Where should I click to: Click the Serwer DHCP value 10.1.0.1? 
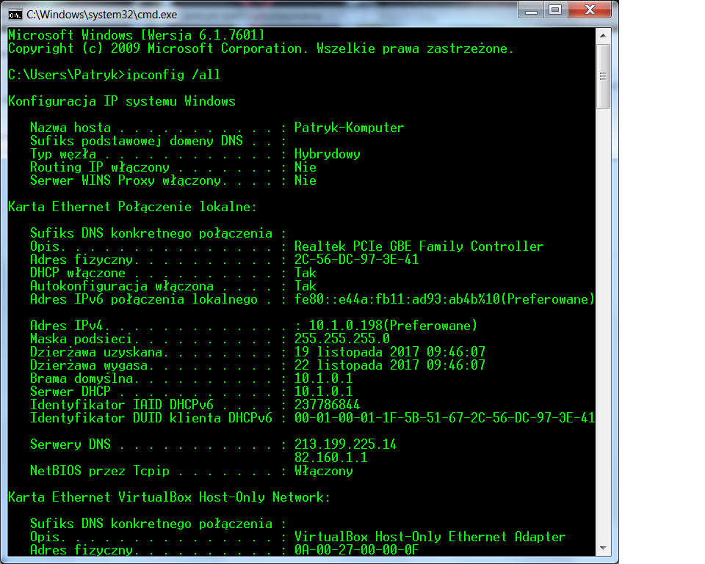[x=324, y=392]
